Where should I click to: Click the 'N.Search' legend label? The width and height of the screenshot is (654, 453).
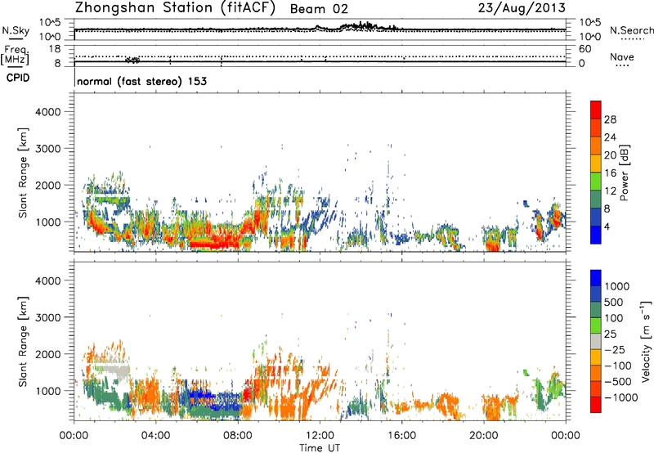tap(631, 30)
